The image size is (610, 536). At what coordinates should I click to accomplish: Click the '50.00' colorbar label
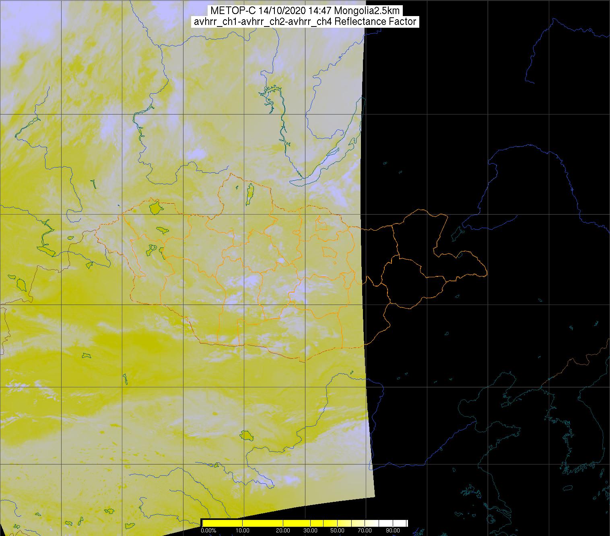coord(337,531)
